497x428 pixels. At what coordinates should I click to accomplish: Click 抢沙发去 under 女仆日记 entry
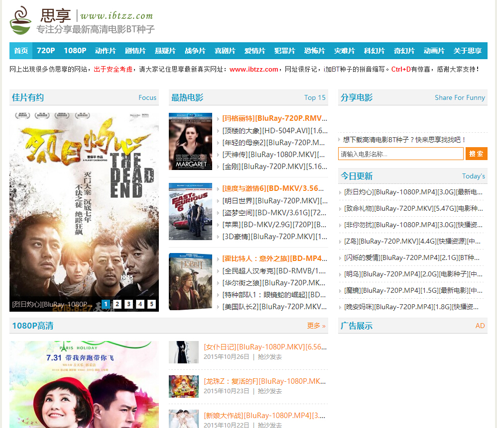[270, 357]
